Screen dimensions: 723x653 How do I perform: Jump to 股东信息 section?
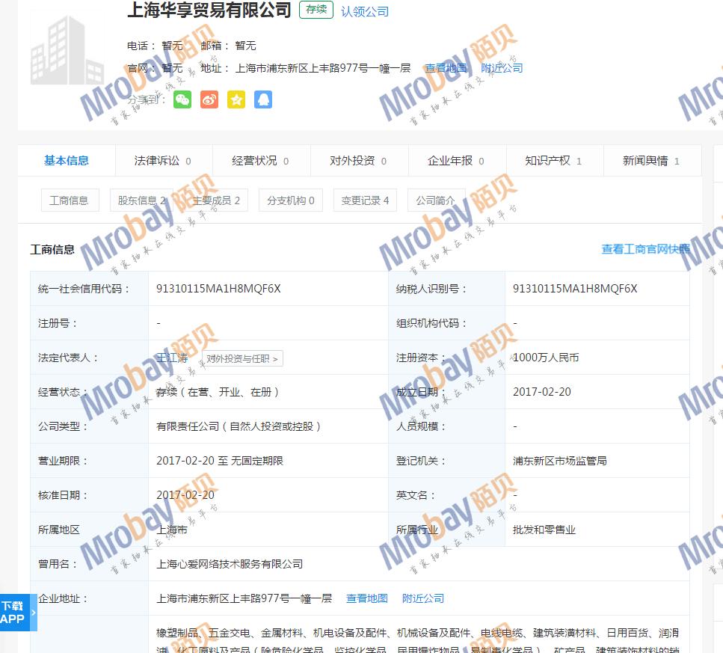pos(141,200)
